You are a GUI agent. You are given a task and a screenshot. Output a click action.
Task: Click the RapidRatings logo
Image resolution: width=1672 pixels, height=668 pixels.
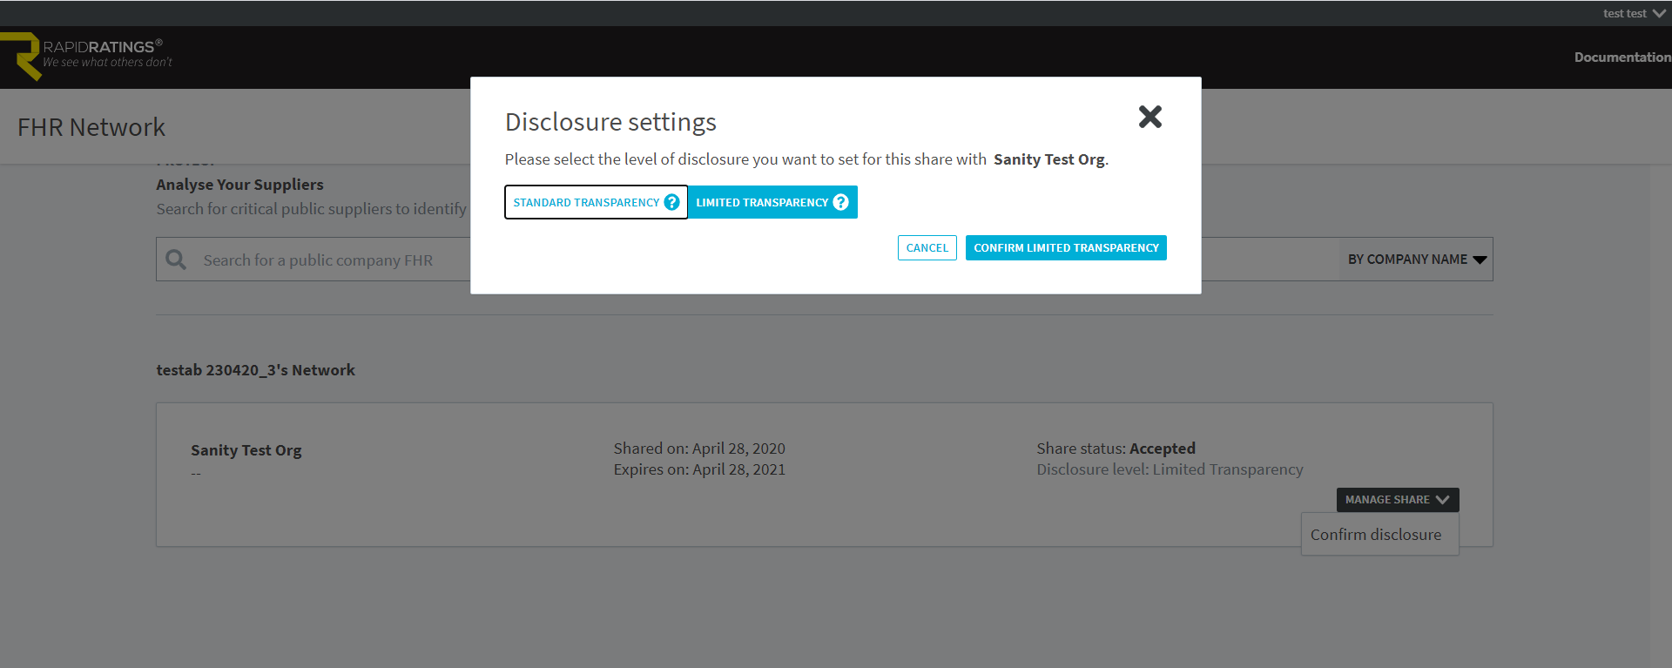click(x=87, y=56)
